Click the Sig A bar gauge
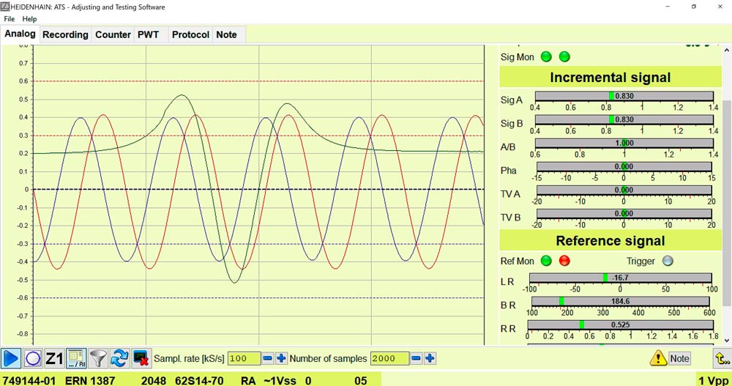Image resolution: width=732 pixels, height=386 pixels. tap(624, 96)
